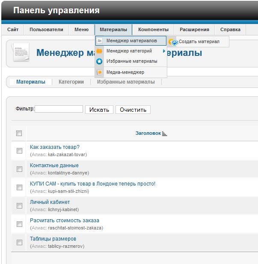Collapse the Материалы top menu

point(113,29)
